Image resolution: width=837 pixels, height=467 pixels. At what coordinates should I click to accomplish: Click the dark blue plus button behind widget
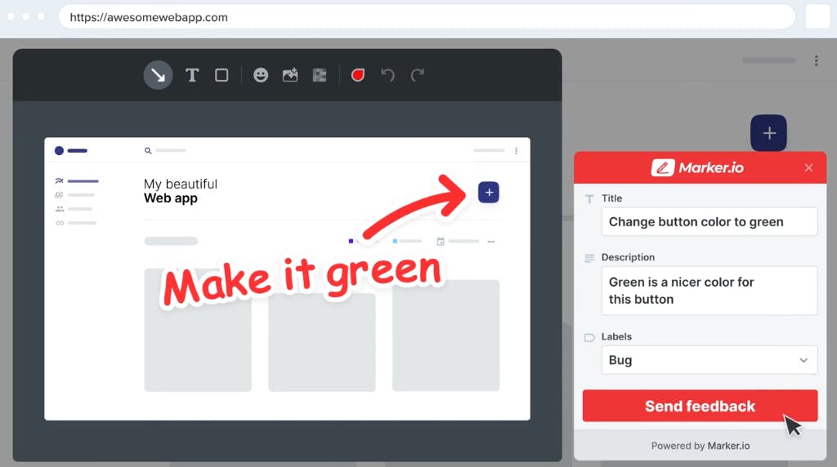768,133
